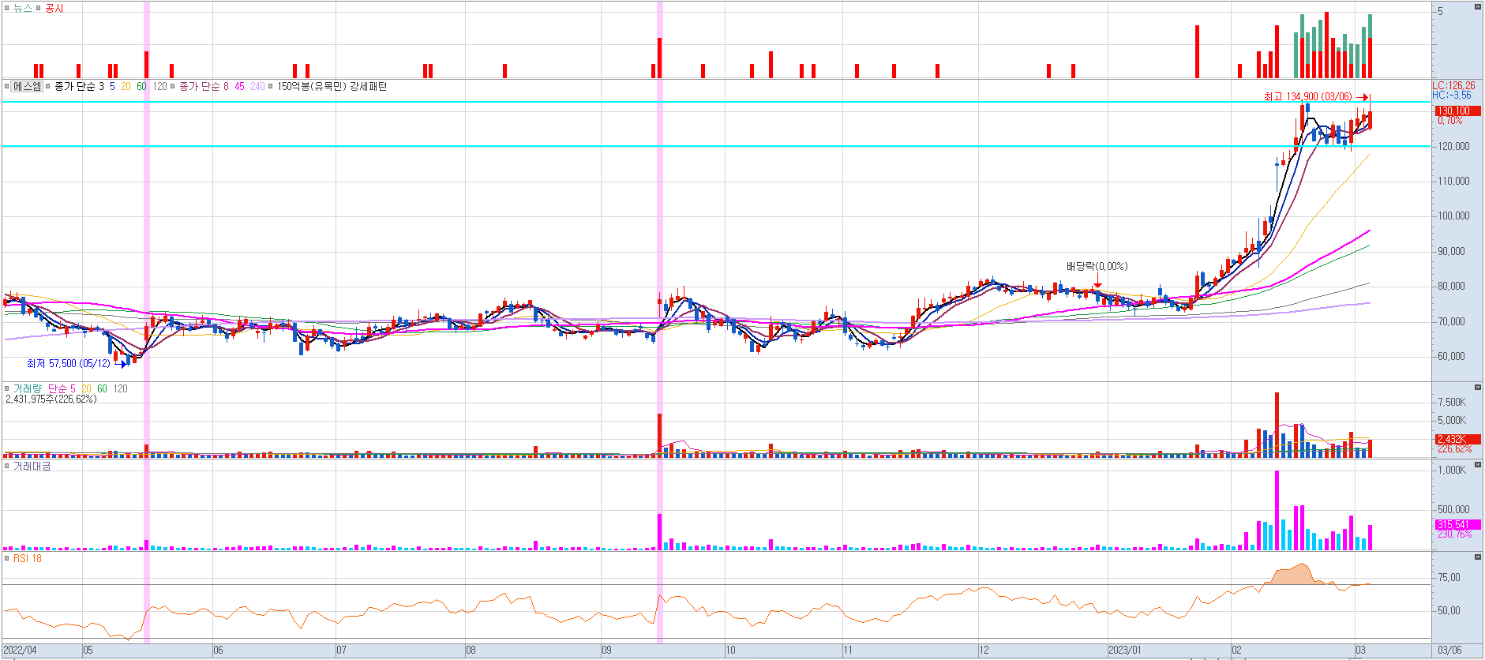
Task: Click the 에스엠 stock name button
Action: 27,86
